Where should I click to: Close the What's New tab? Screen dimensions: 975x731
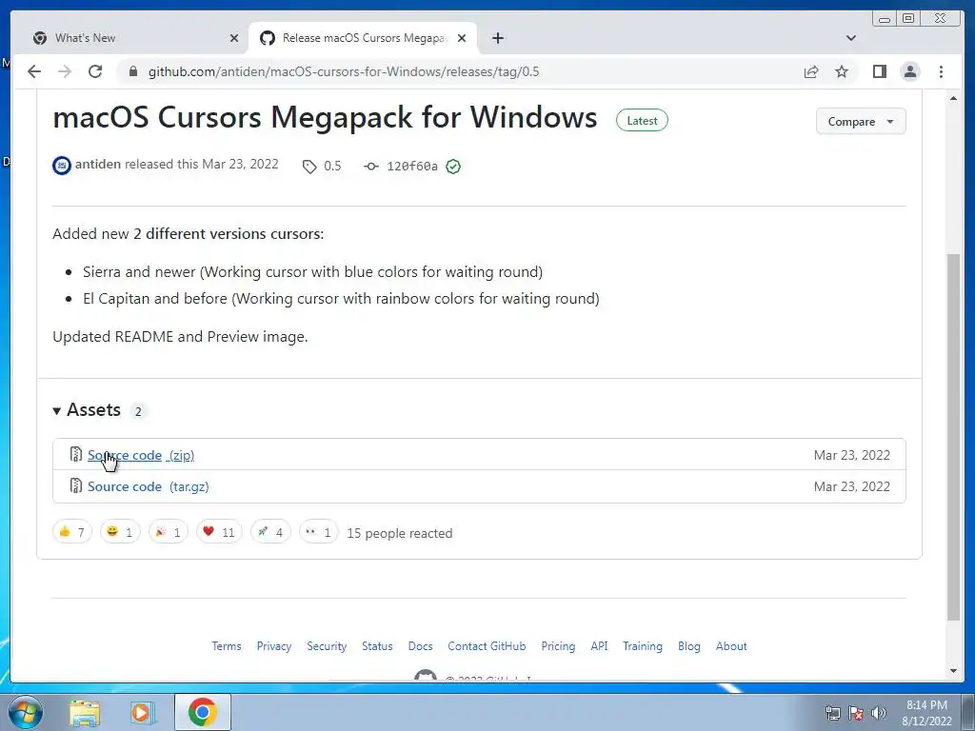coord(234,38)
